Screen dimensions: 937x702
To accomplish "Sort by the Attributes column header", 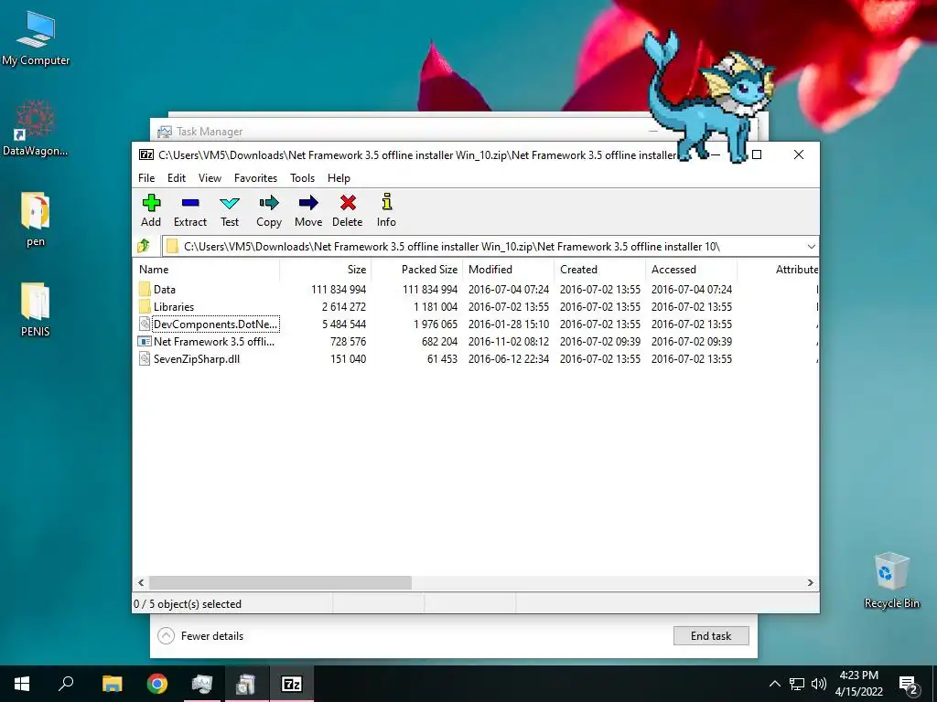I will pos(778,270).
